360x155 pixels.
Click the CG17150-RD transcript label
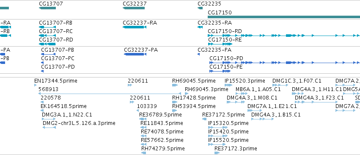pyautogui.click(x=225, y=31)
